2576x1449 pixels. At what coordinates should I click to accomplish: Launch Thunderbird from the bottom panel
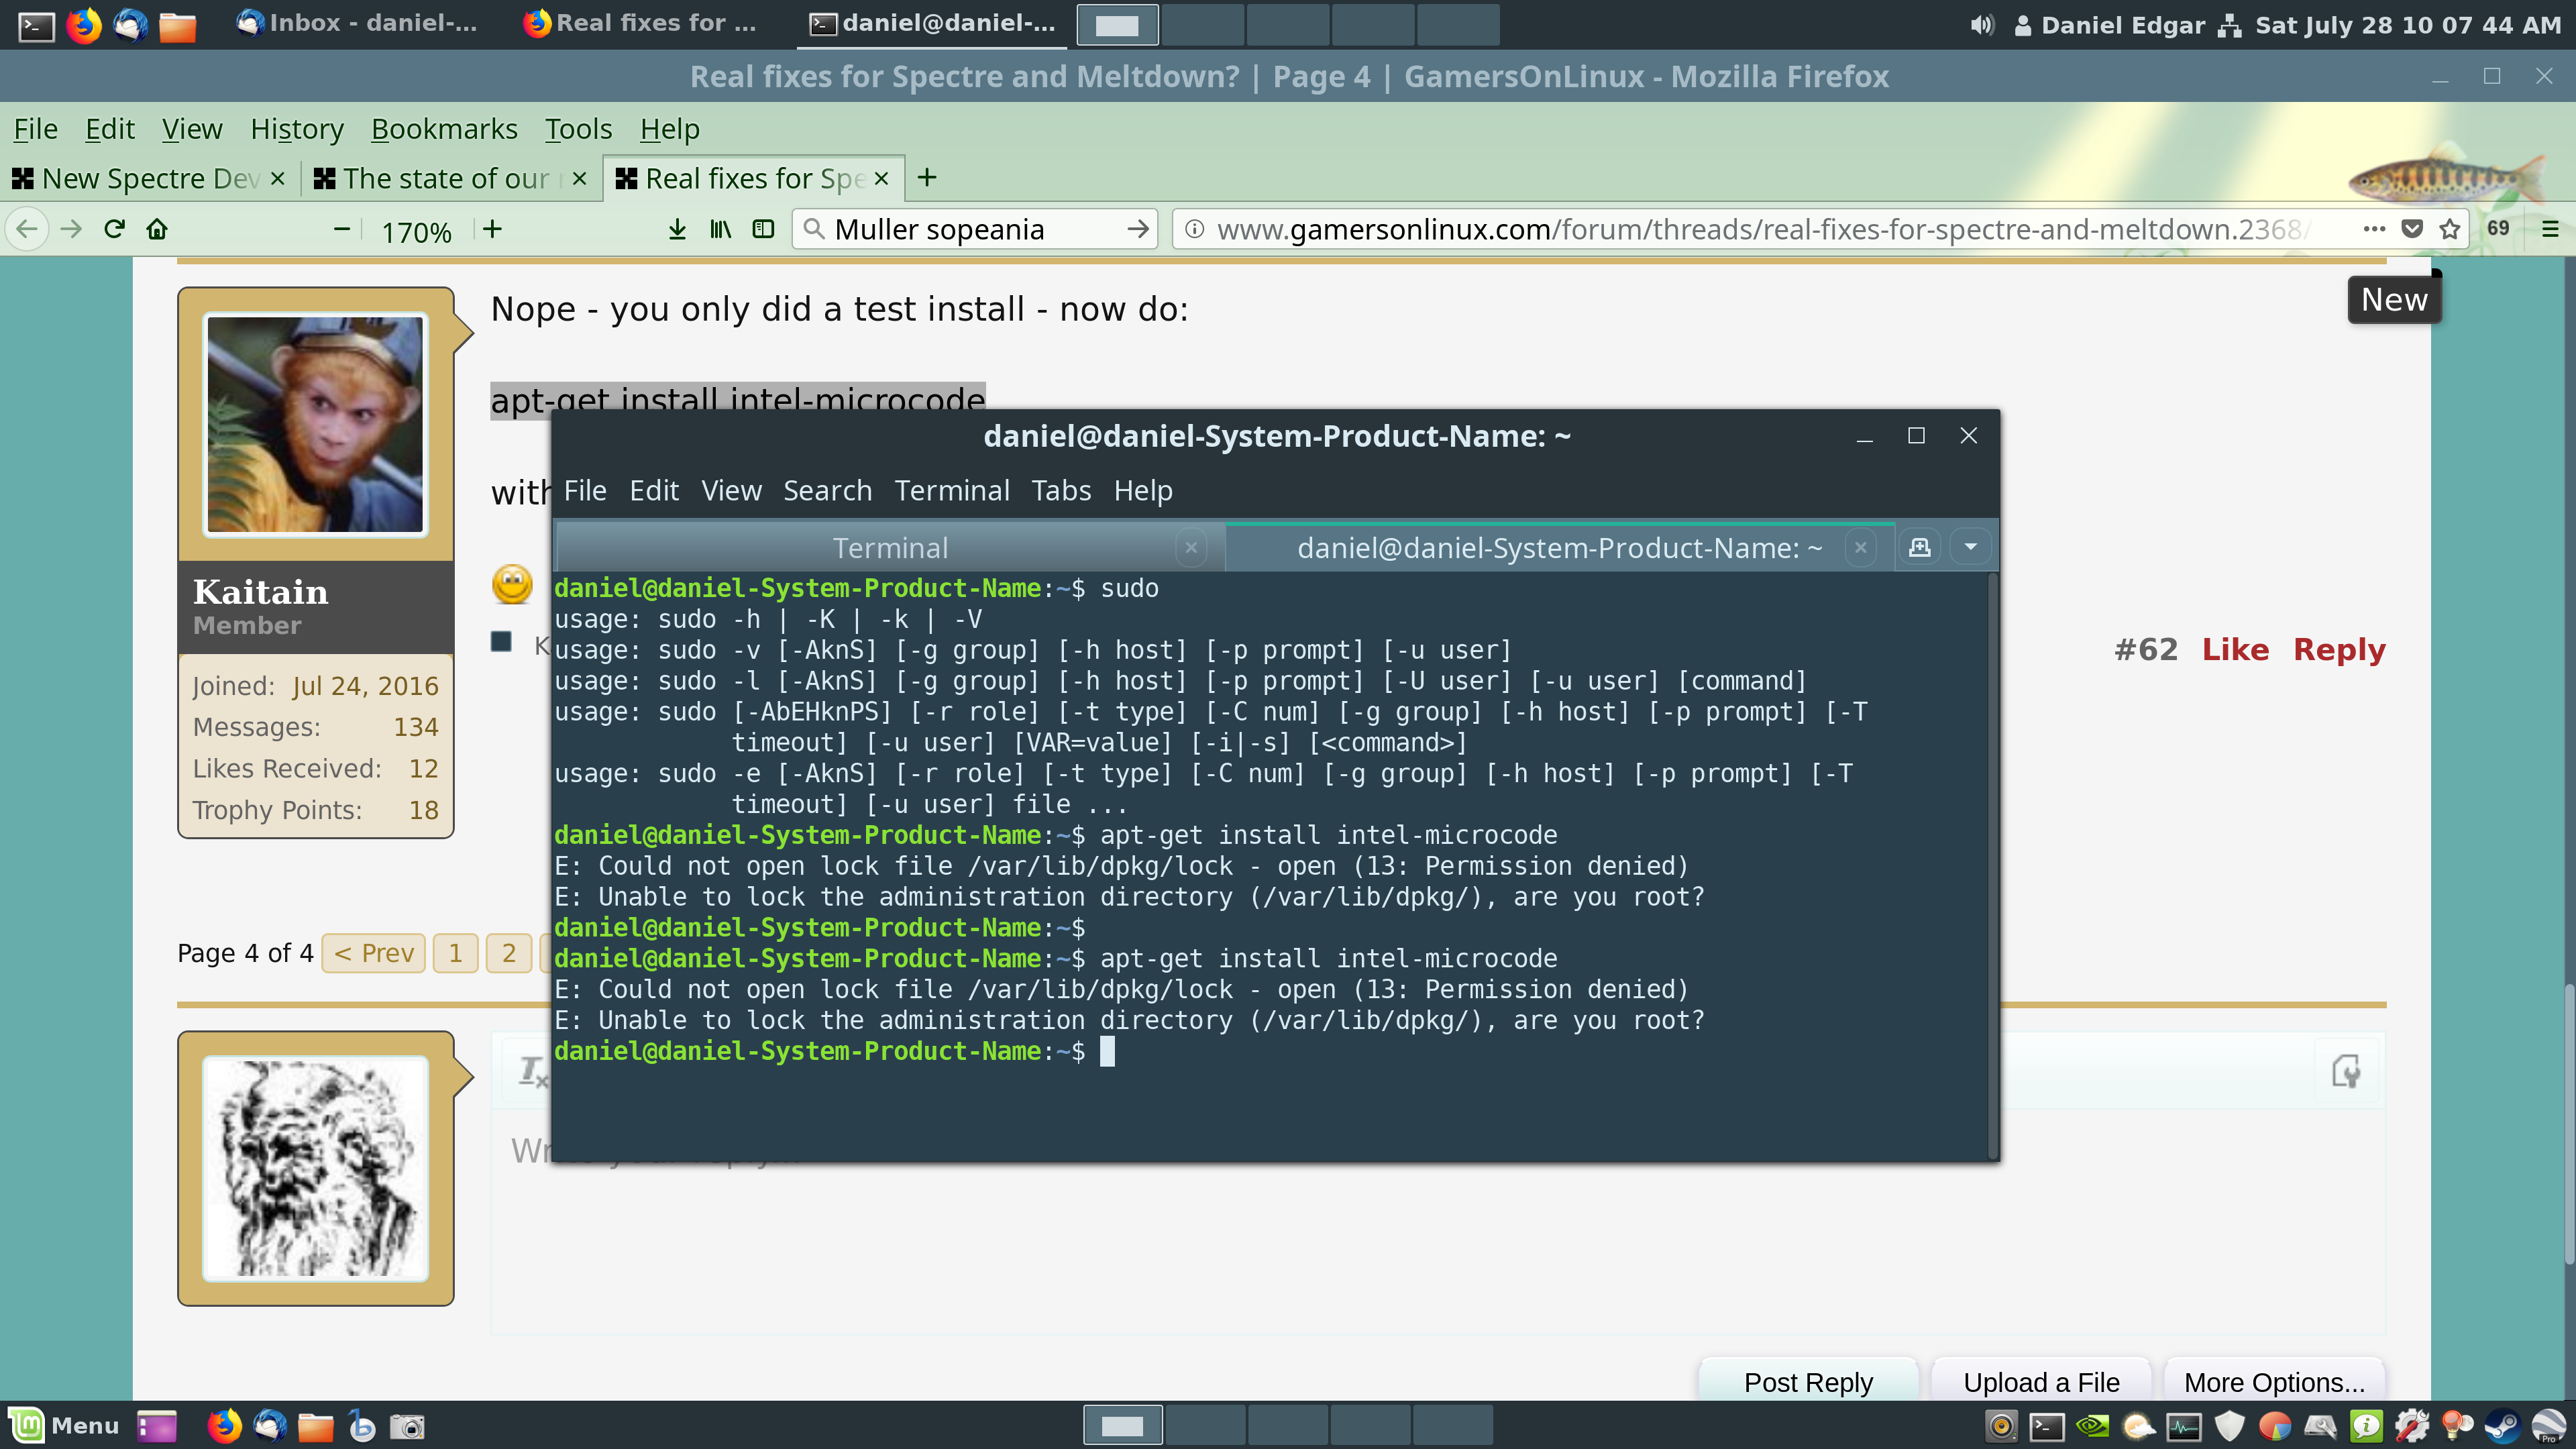[269, 1426]
